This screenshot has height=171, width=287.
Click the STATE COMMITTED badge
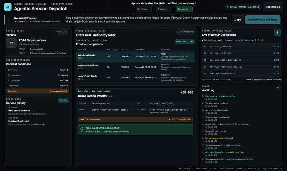[x=186, y=32]
